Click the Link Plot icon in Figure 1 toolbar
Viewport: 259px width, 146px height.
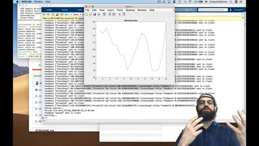click(104, 15)
